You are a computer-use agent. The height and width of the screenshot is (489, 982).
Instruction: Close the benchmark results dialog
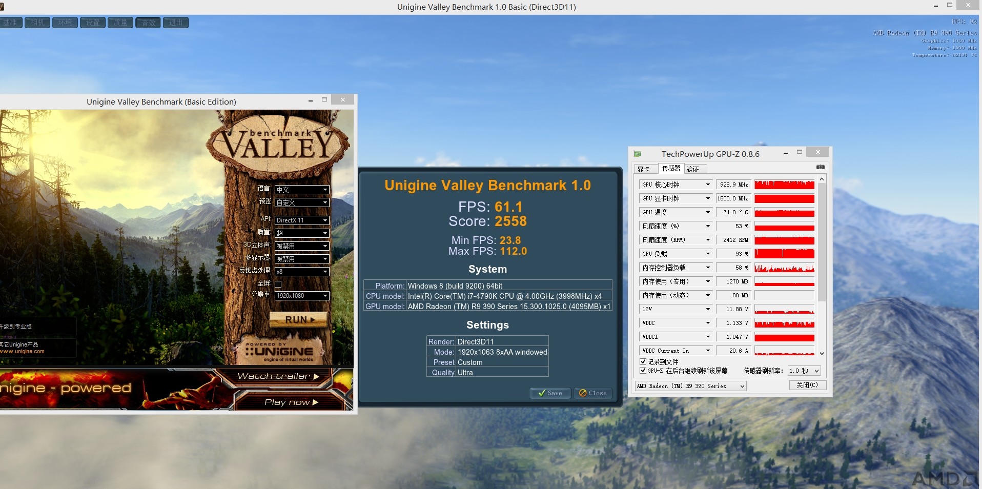pos(593,393)
